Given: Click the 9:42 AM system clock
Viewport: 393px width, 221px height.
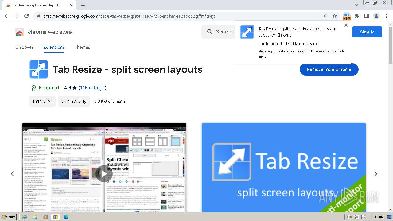Looking at the screenshot, I should point(377,217).
